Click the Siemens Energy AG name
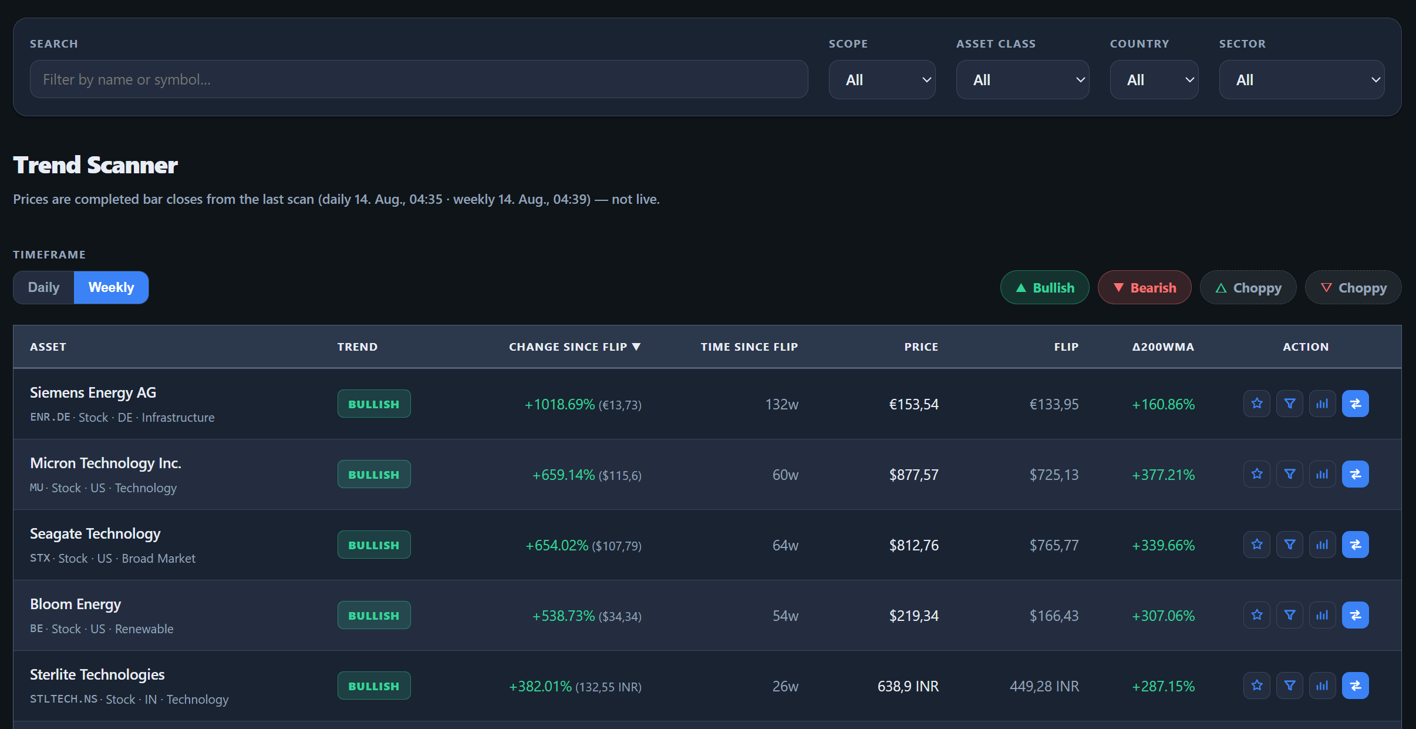This screenshot has width=1416, height=729. pyautogui.click(x=93, y=392)
